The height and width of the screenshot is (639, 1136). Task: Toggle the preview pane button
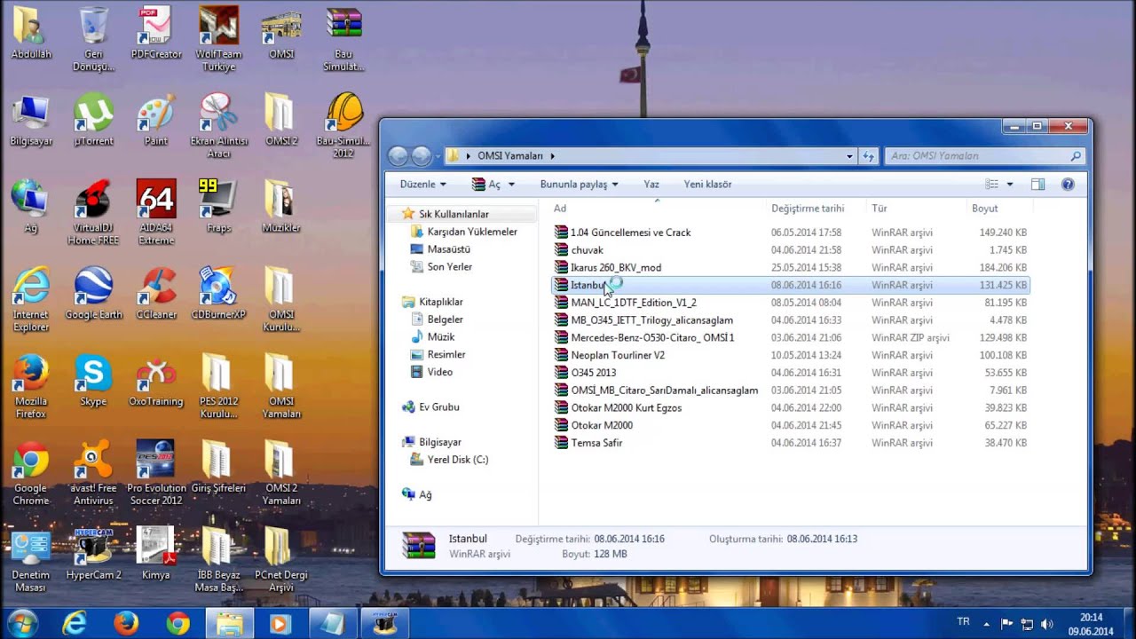click(1037, 185)
